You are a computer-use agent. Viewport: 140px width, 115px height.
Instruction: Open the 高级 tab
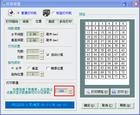(52, 22)
